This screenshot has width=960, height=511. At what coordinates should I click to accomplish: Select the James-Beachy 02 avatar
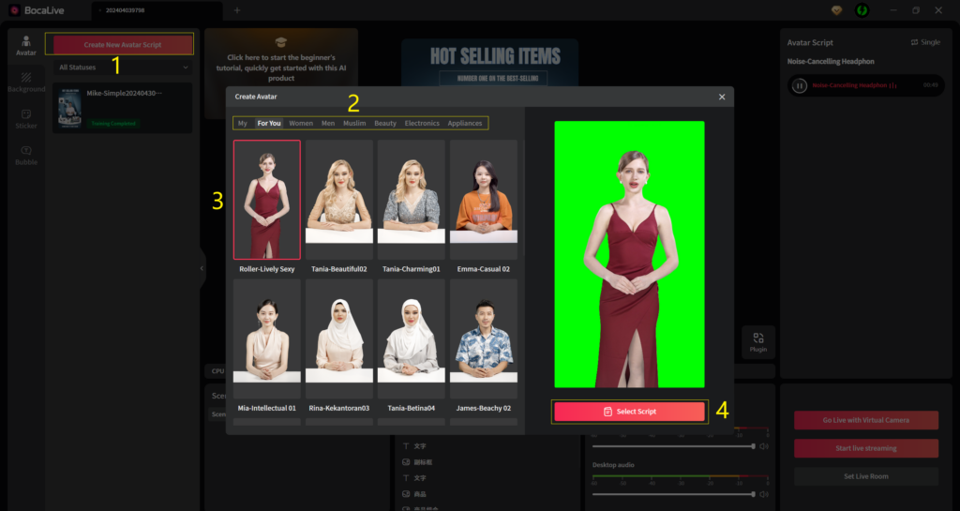(484, 339)
